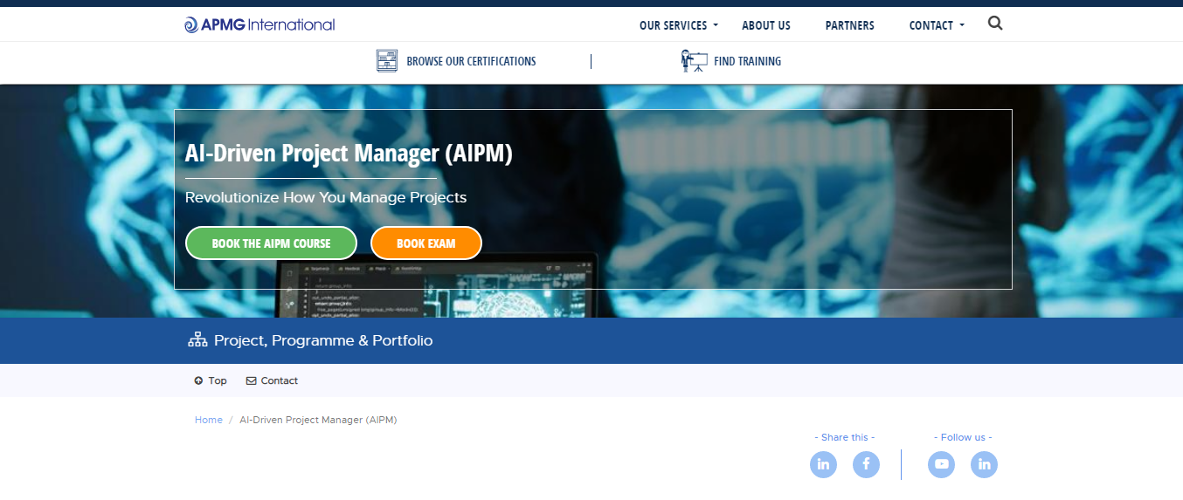Open Find Training link
The image size is (1183, 500).
(747, 61)
